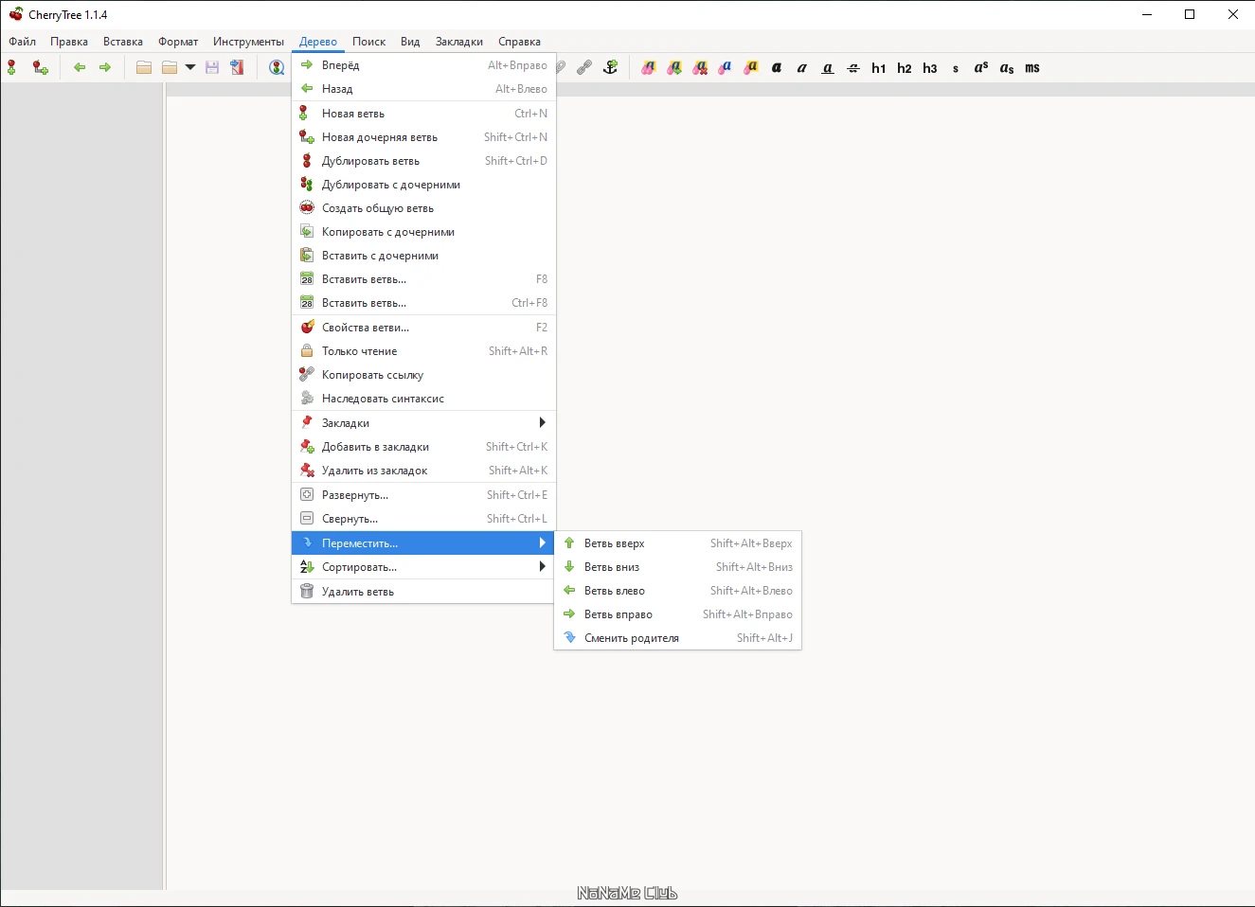Click the add child node toolbar icon
The width and height of the screenshot is (1255, 907).
click(40, 67)
